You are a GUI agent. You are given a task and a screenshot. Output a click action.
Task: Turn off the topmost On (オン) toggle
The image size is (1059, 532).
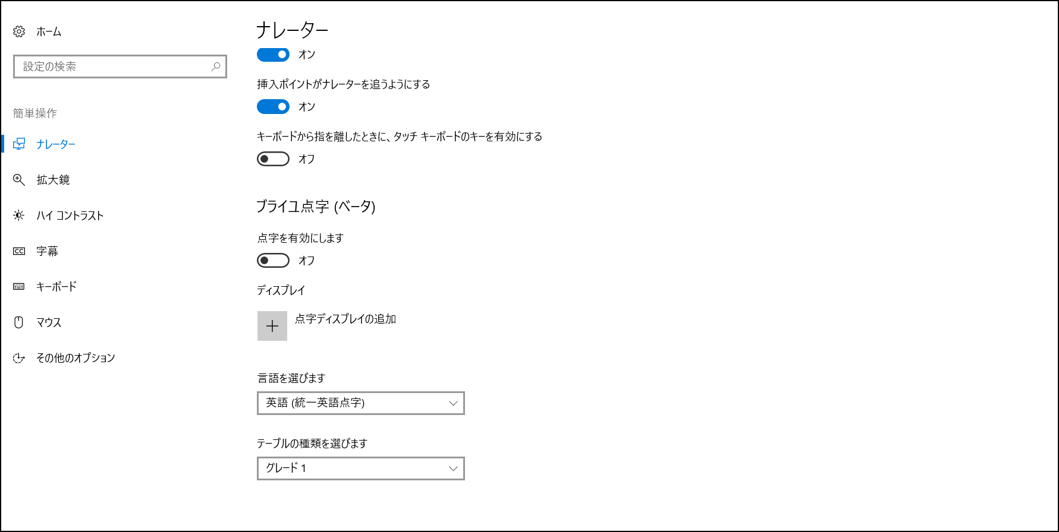273,55
